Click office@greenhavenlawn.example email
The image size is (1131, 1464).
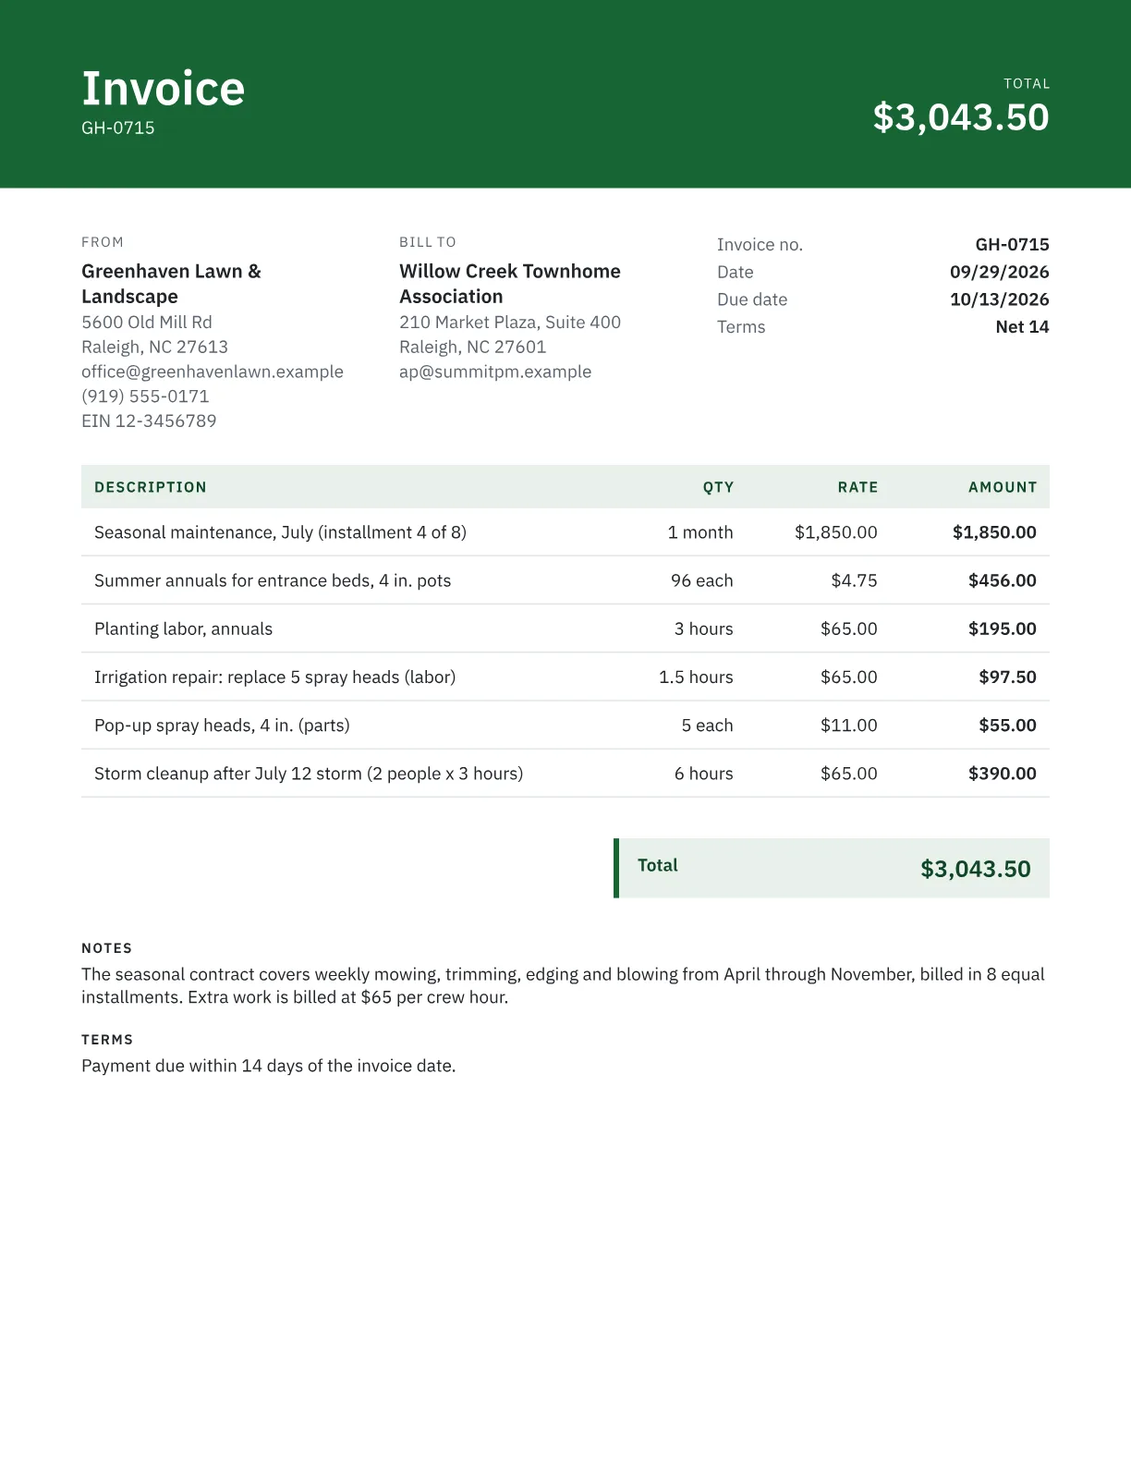click(213, 372)
